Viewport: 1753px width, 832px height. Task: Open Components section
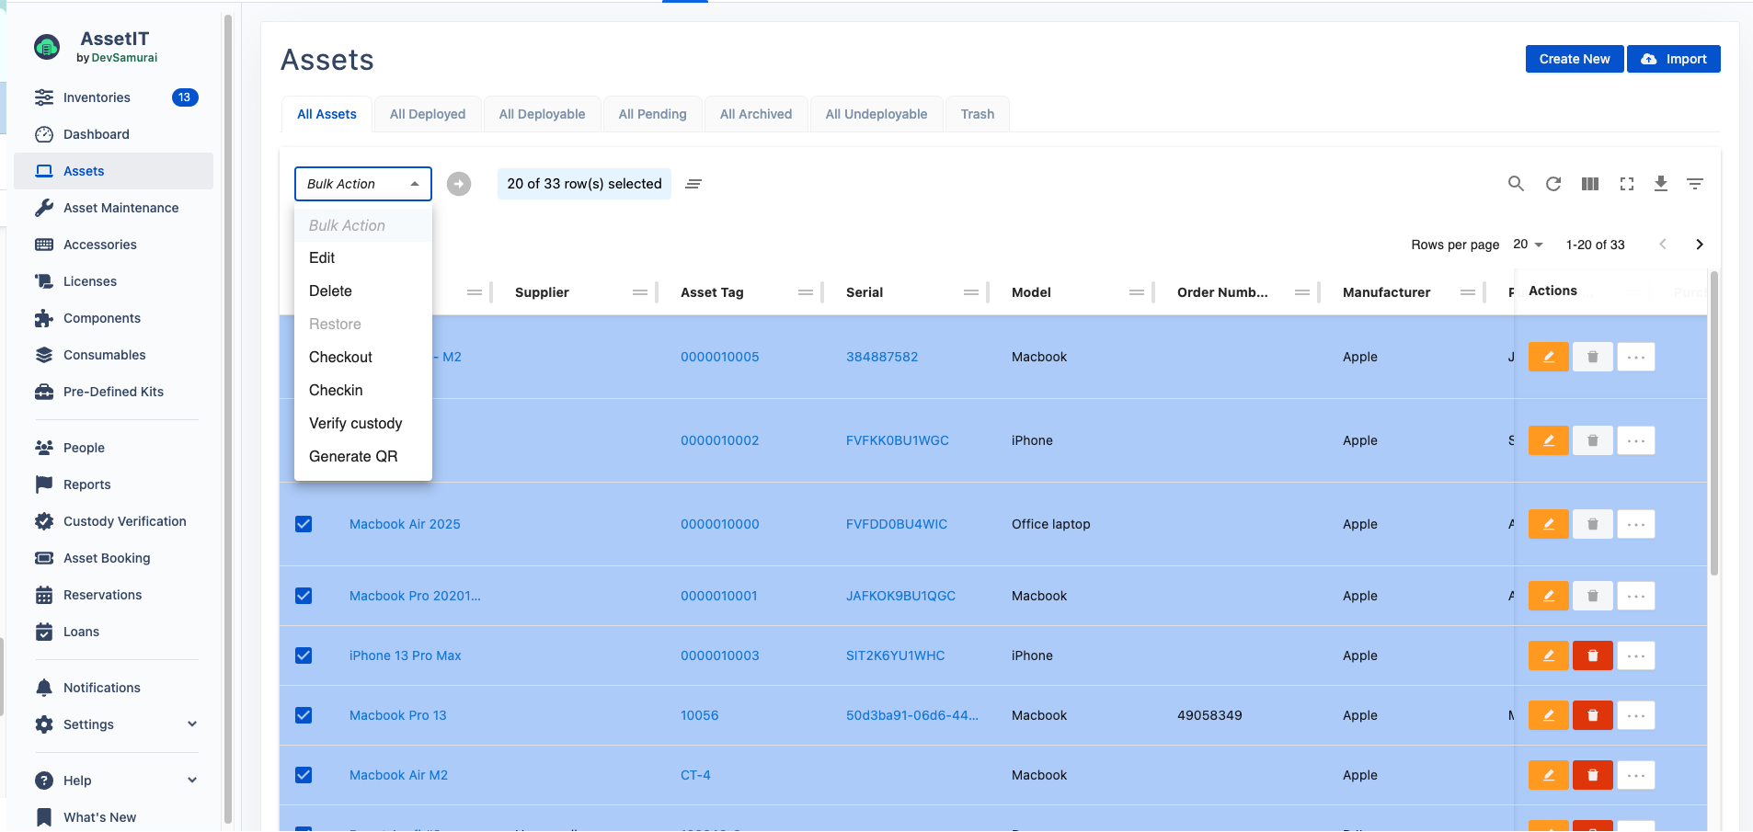click(x=115, y=318)
